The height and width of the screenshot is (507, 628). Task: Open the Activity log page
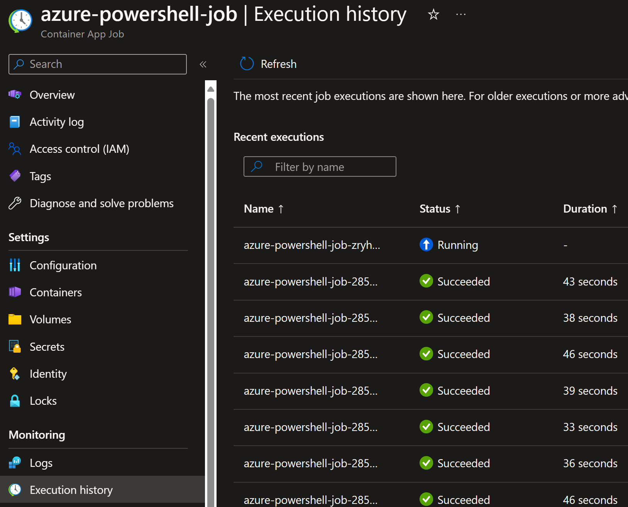(x=57, y=122)
